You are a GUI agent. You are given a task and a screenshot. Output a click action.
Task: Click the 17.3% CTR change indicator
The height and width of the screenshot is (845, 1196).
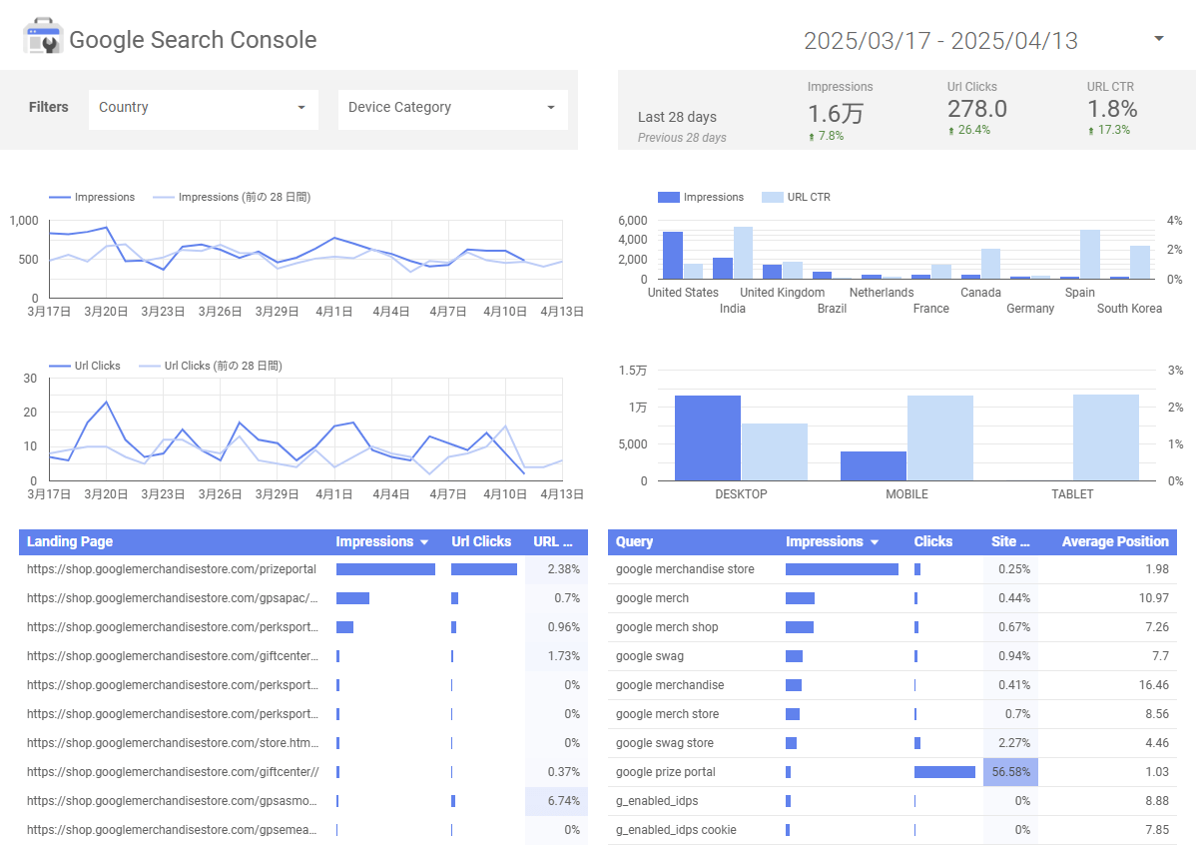(1109, 131)
